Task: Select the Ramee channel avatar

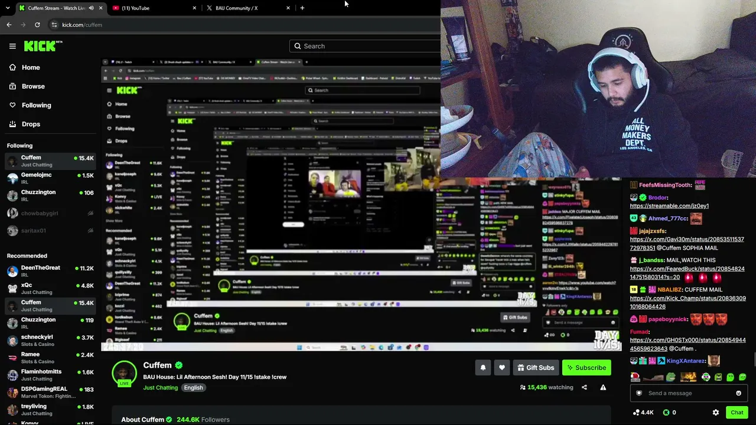Action: 12,358
